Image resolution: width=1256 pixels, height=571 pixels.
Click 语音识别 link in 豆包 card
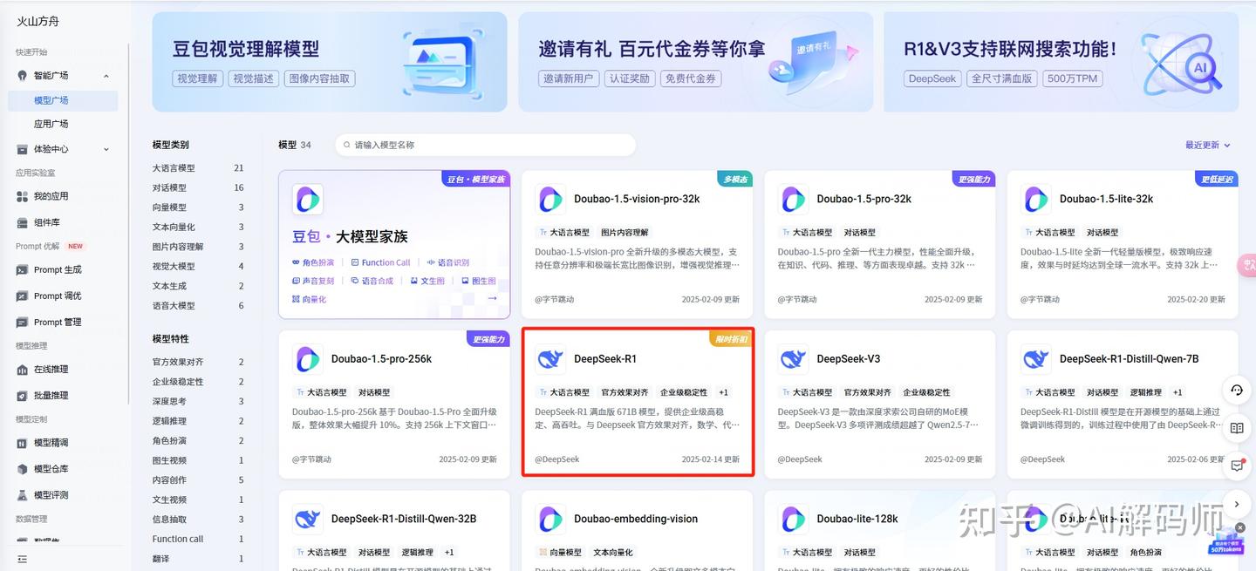click(448, 262)
